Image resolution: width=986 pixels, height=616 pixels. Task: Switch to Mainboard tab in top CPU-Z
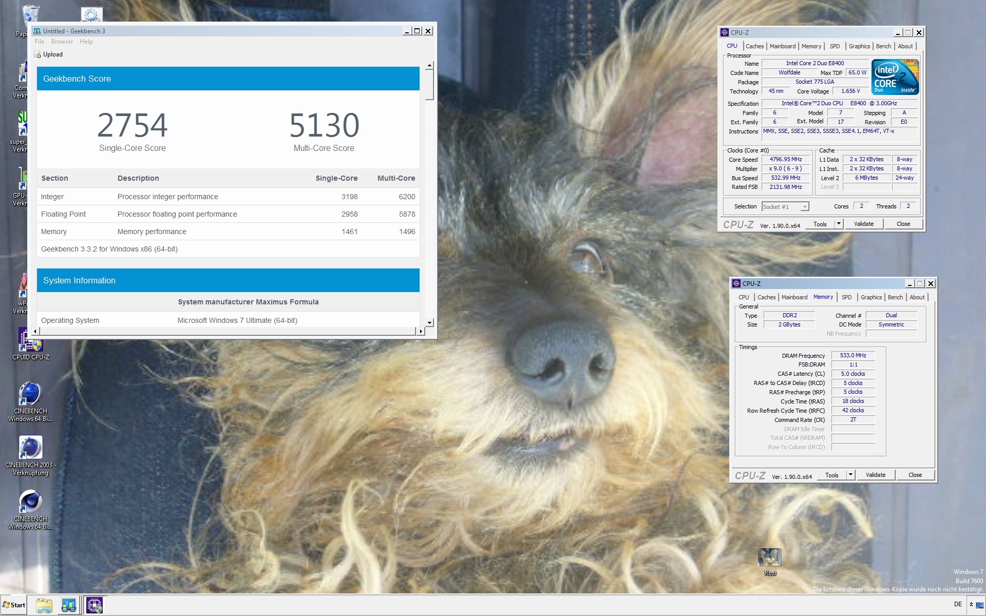coord(782,46)
